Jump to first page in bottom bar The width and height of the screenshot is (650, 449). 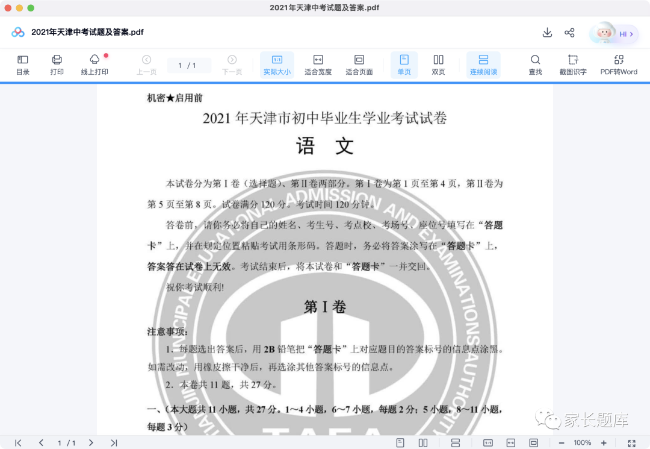18,443
